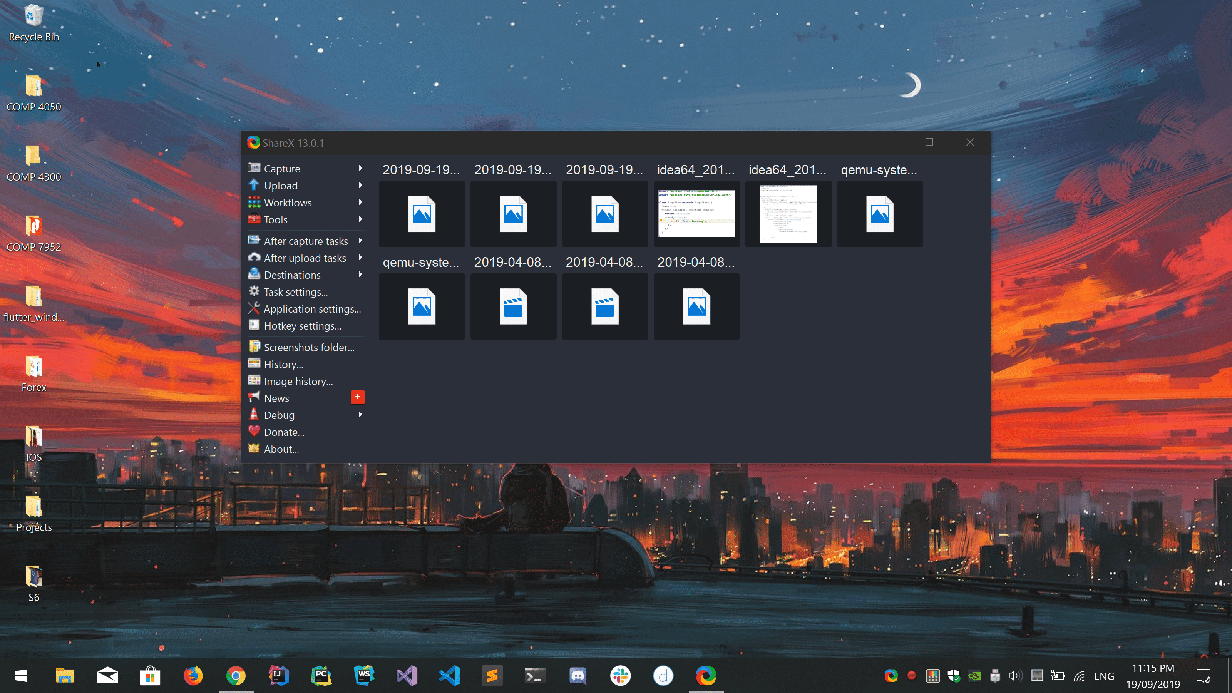
Task: Select first 2019-04-08 video file thumbnail
Action: tap(513, 306)
